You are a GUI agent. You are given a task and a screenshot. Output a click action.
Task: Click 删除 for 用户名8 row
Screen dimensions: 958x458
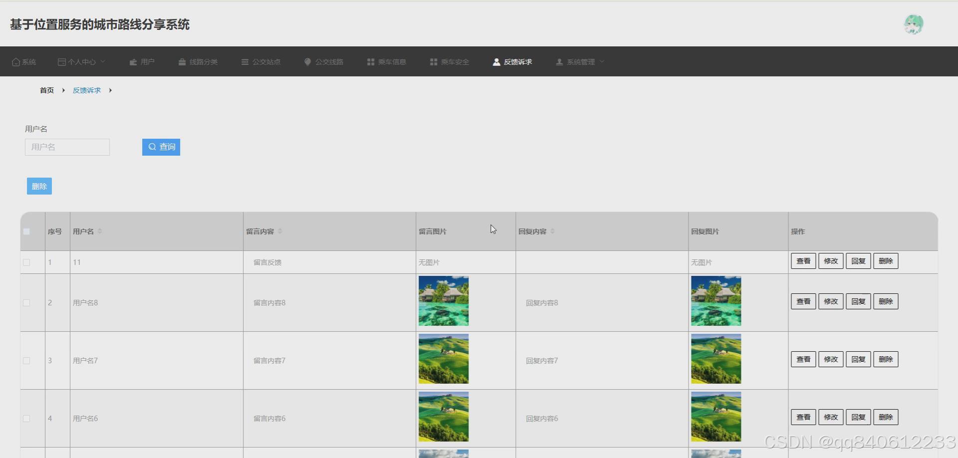(x=886, y=301)
